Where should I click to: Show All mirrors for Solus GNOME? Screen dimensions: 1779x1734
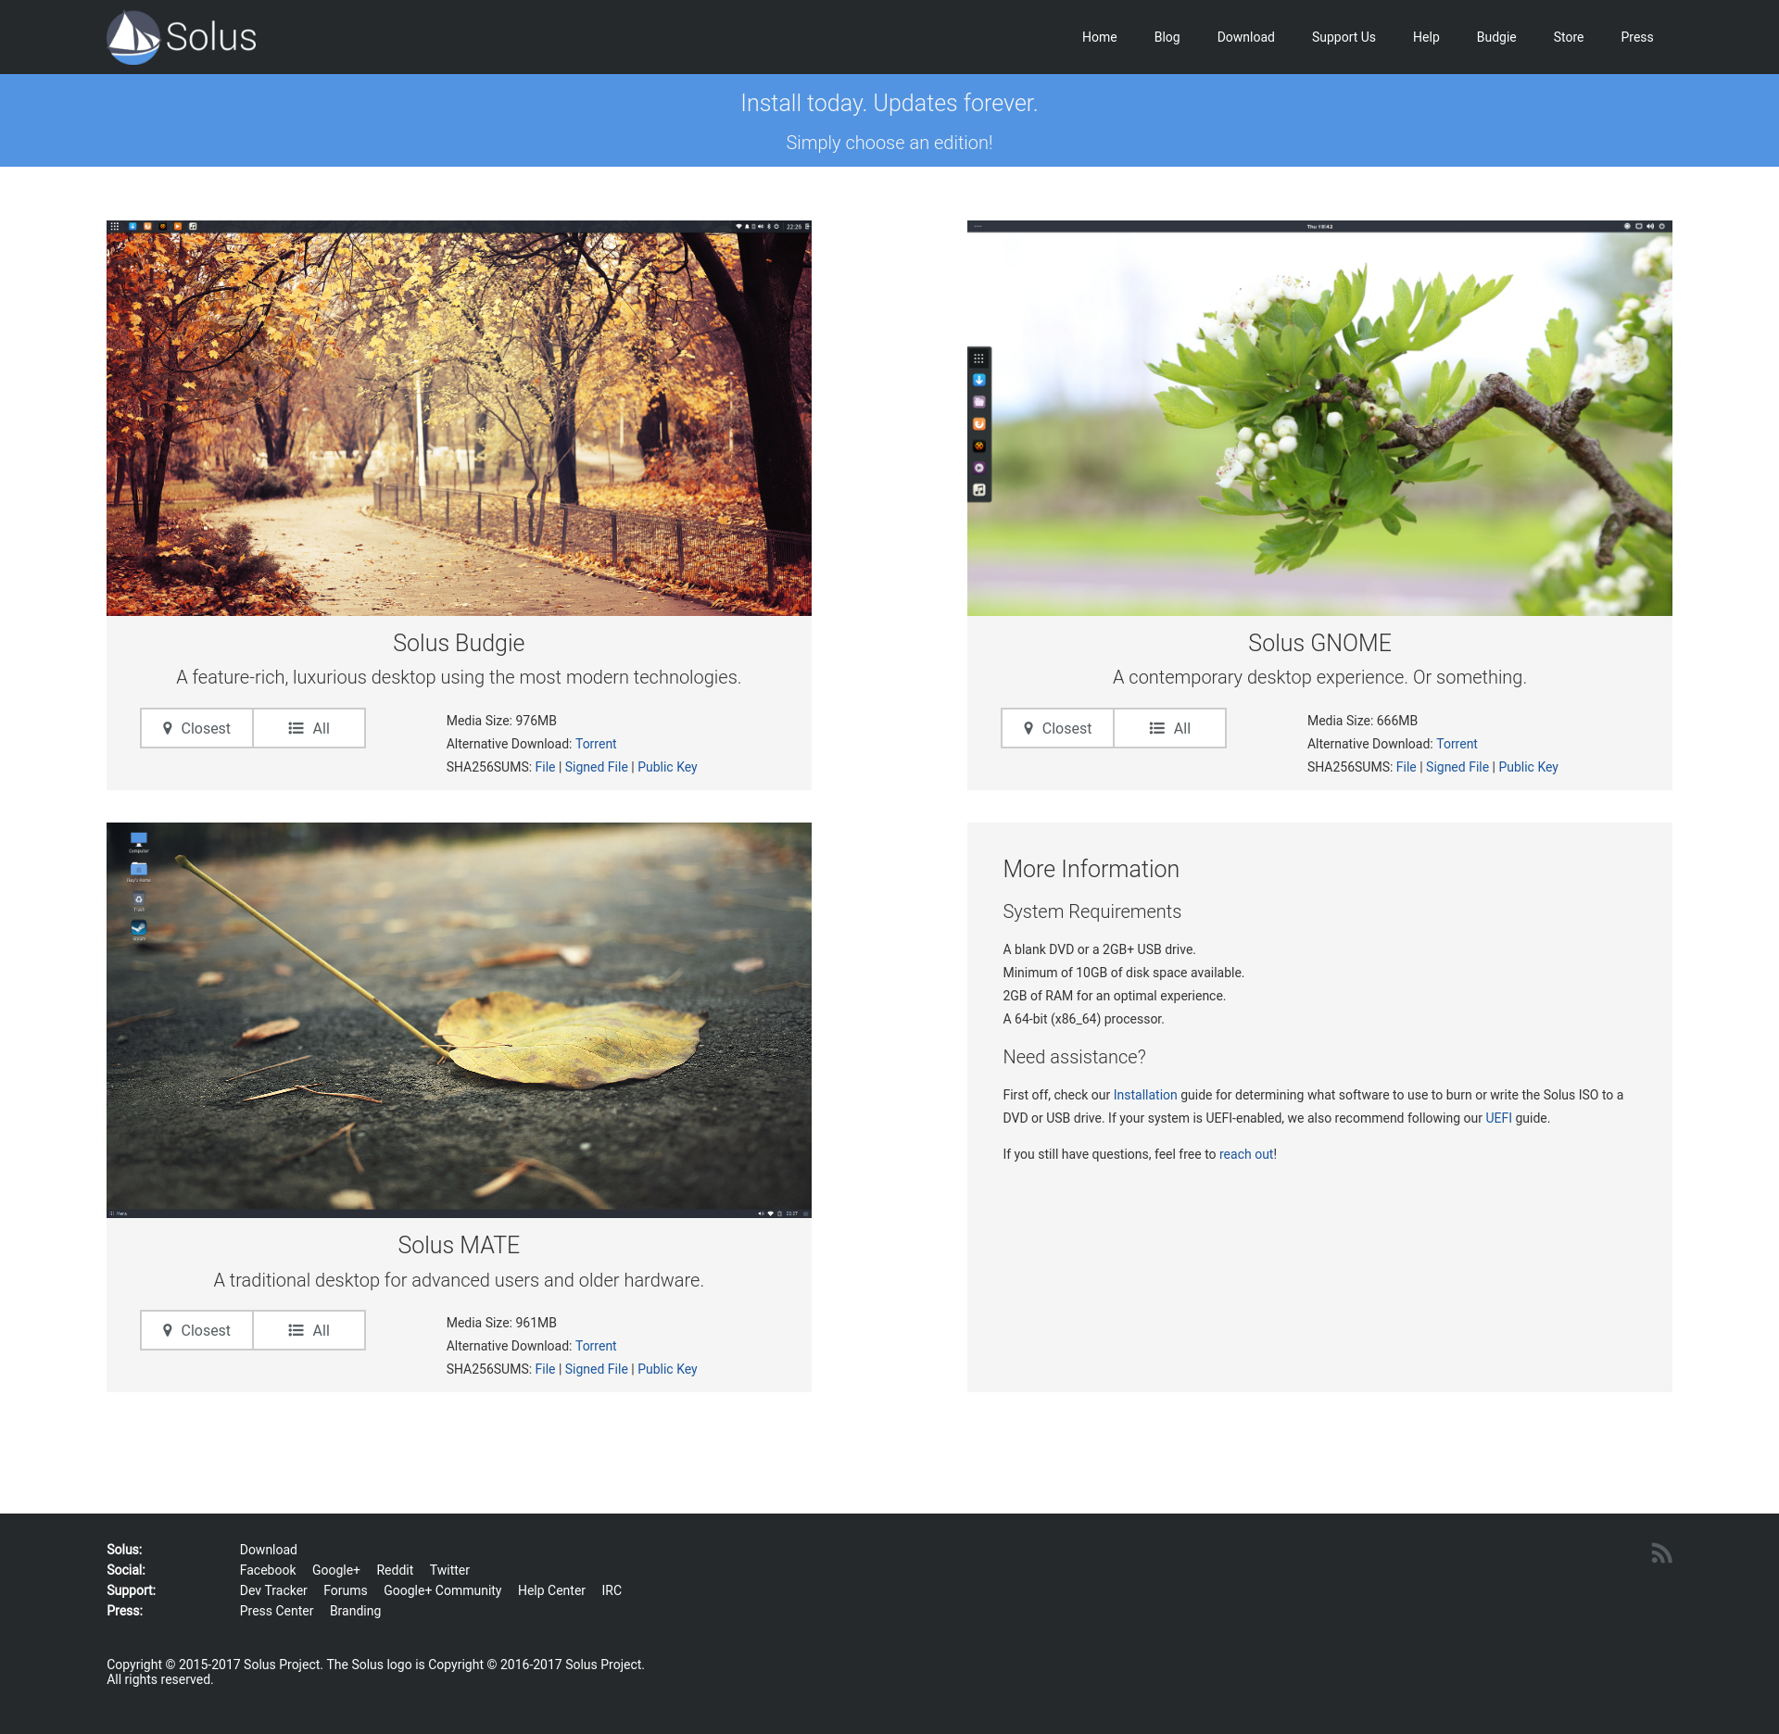point(1170,728)
